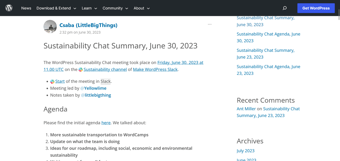
Task: Open the About menu
Action: (142, 8)
